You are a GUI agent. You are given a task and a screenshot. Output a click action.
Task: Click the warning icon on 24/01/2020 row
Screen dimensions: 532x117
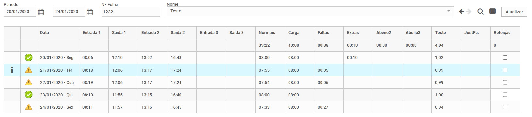click(x=29, y=107)
